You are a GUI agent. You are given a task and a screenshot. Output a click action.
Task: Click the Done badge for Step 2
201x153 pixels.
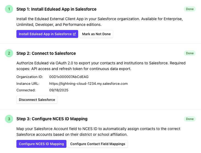tap(190, 53)
